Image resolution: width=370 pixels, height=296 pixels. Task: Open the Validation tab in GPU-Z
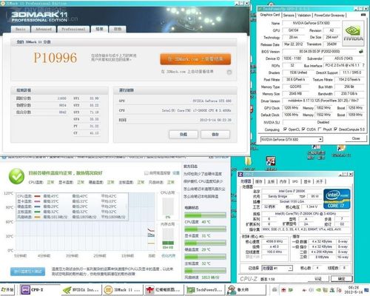[x=304, y=15]
